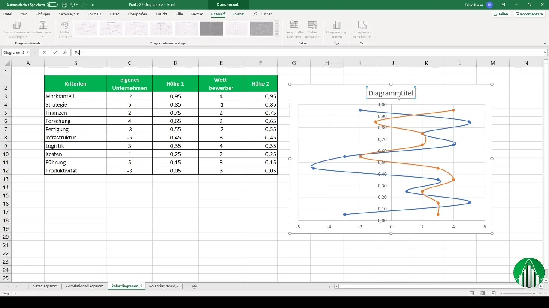The image size is (549, 308).
Task: Click the next sheet navigation arrow
Action: (17, 286)
